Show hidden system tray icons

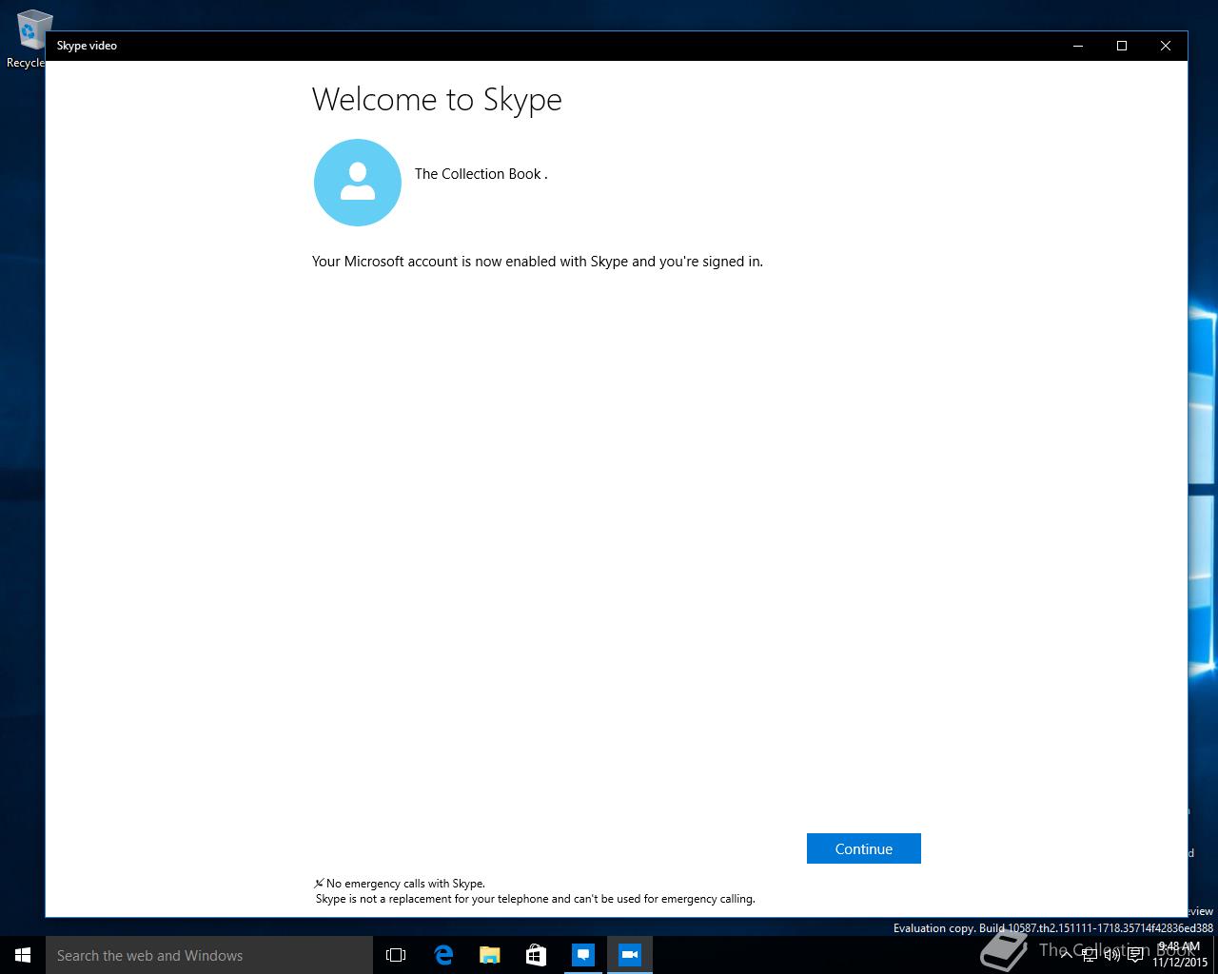[1067, 955]
